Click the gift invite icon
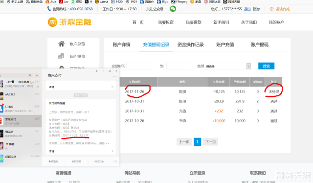This screenshot has width=313, height=183. tap(271, 9)
